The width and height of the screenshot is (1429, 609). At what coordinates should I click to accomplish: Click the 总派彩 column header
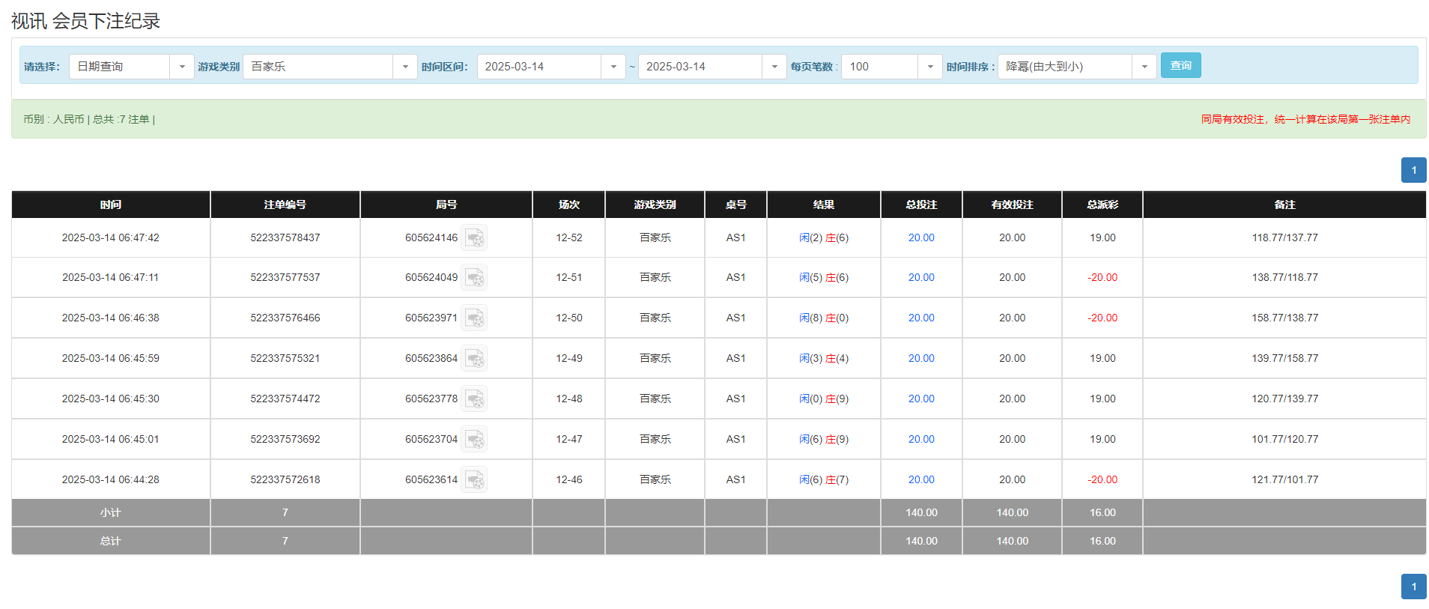pyautogui.click(x=1102, y=204)
